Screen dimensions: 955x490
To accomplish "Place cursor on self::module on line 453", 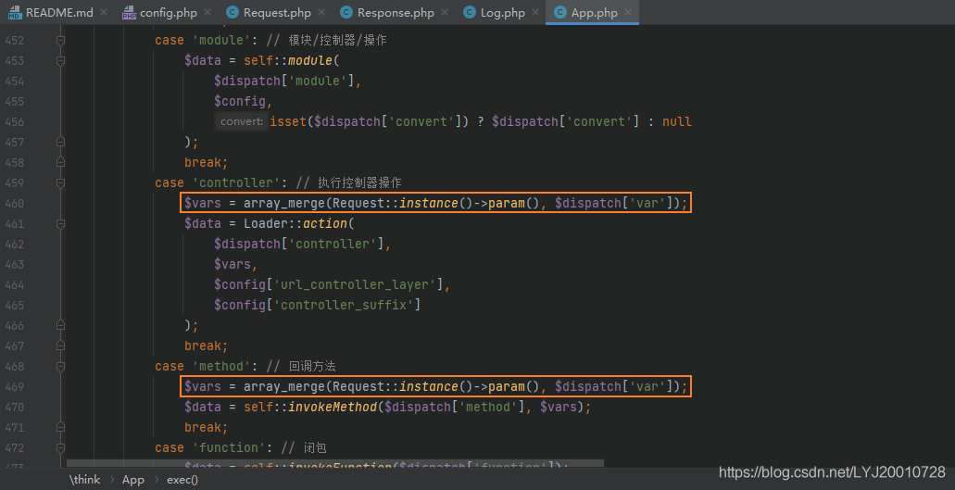I will [287, 61].
